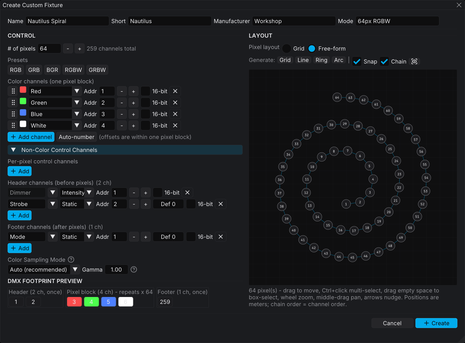
Task: Generate an Arc layout
Action: 338,60
